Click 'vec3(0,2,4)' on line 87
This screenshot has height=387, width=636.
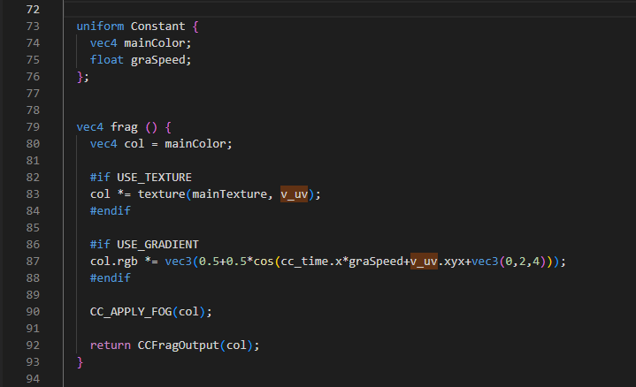tap(509, 262)
